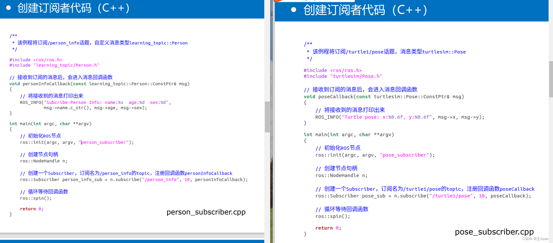
Task: Click right comment '// 接收到订阅的消息后'
Action: [x=361, y=89]
